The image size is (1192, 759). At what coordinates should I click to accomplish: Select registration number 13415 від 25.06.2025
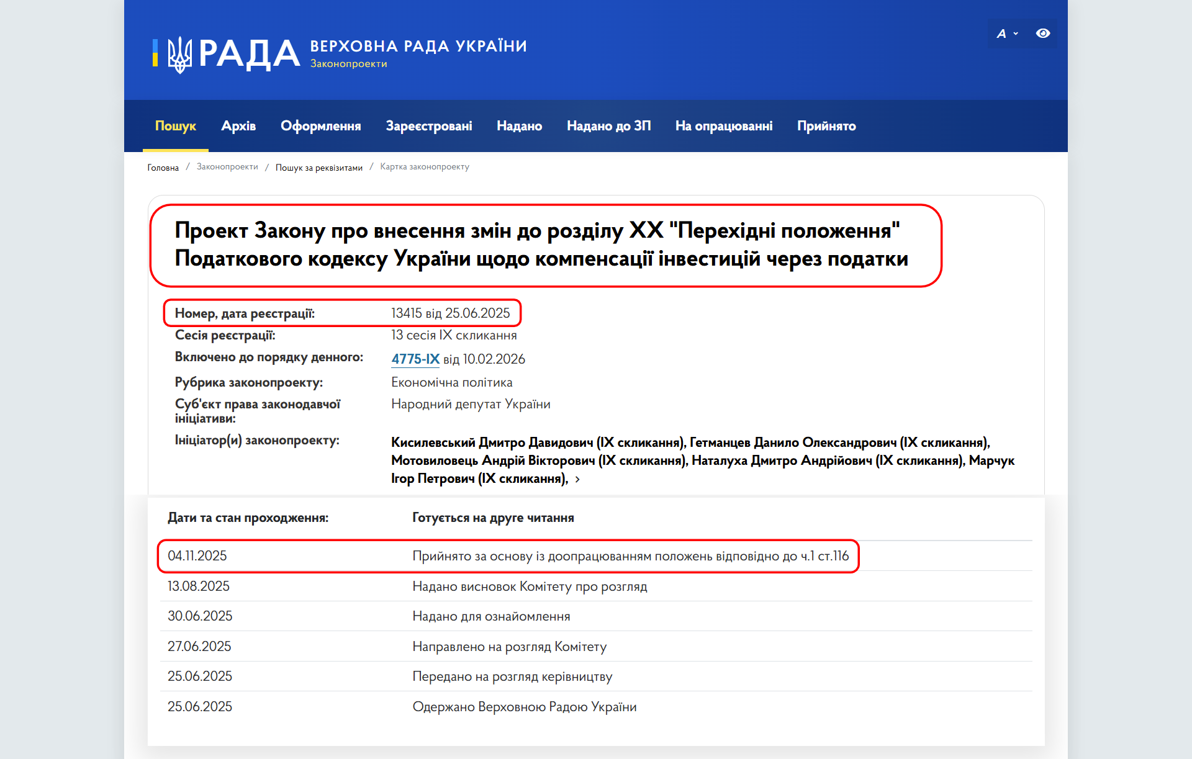[x=451, y=313]
